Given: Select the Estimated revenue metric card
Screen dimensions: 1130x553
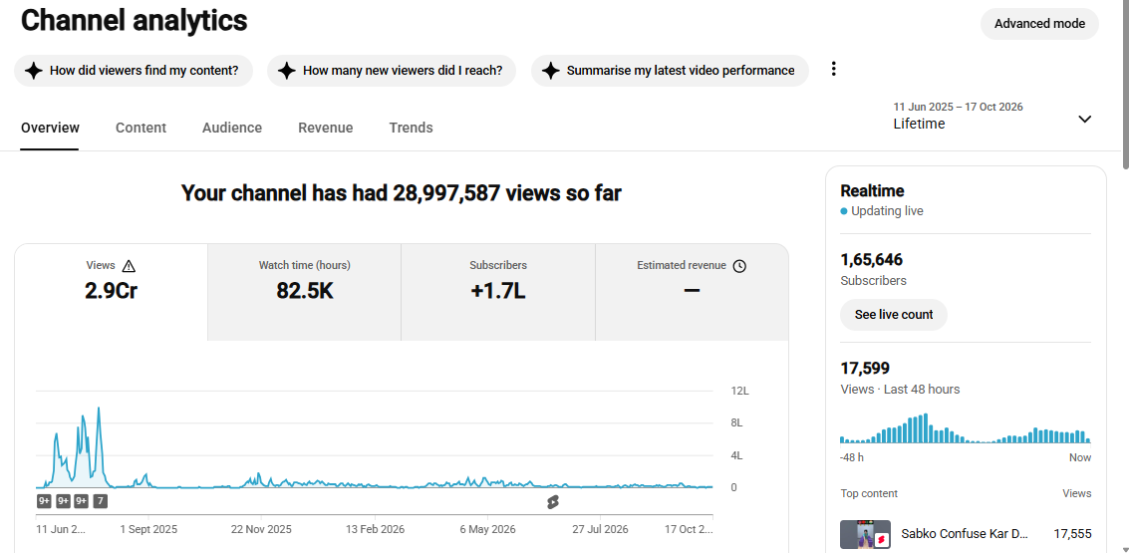Looking at the screenshot, I should [x=692, y=291].
